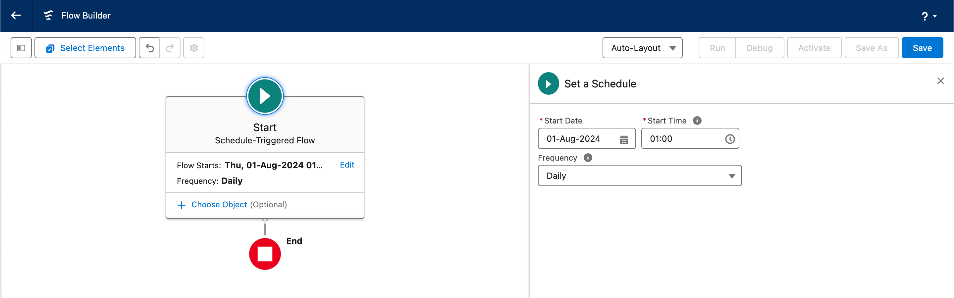Click into the Start Date input field

coord(578,139)
